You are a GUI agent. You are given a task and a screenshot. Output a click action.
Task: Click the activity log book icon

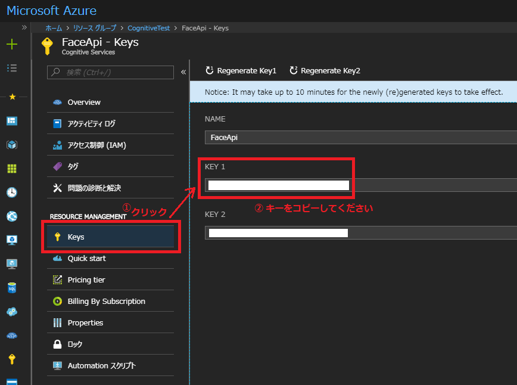coord(57,124)
